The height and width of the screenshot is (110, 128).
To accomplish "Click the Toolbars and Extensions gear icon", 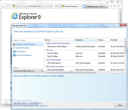I will tap(14, 44).
